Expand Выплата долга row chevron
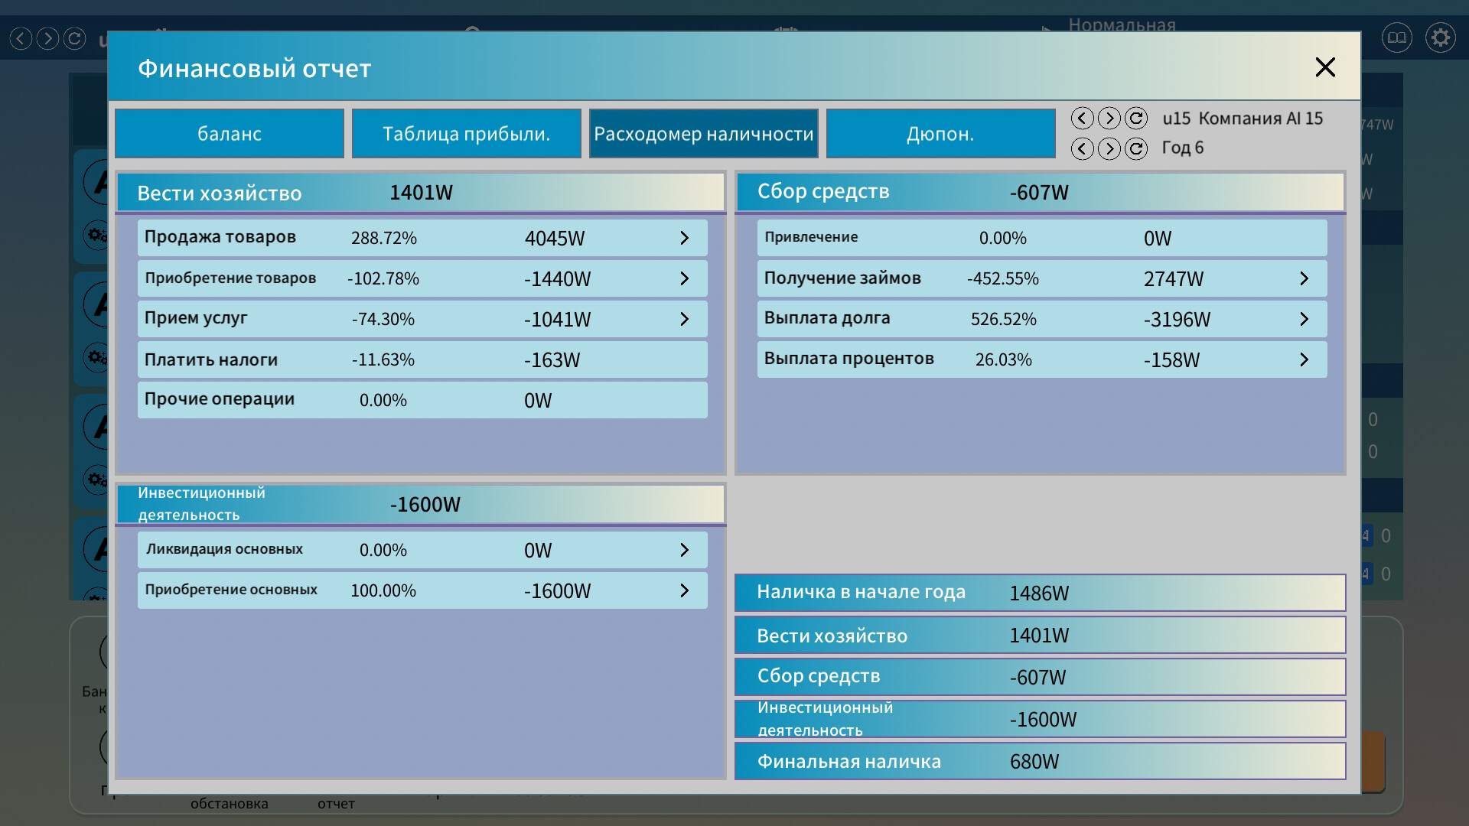The image size is (1469, 826). pos(1304,320)
